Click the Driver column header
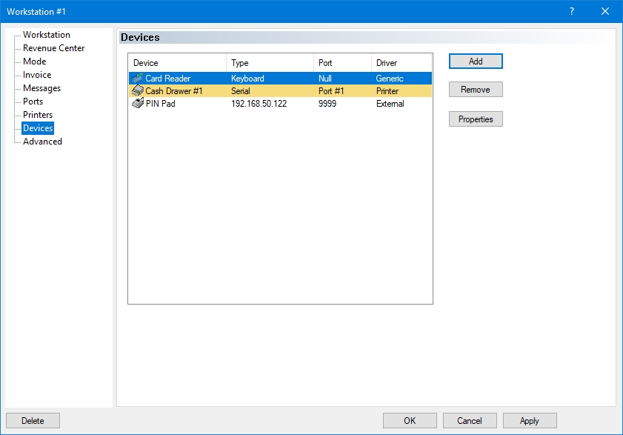The height and width of the screenshot is (435, 623). [401, 63]
